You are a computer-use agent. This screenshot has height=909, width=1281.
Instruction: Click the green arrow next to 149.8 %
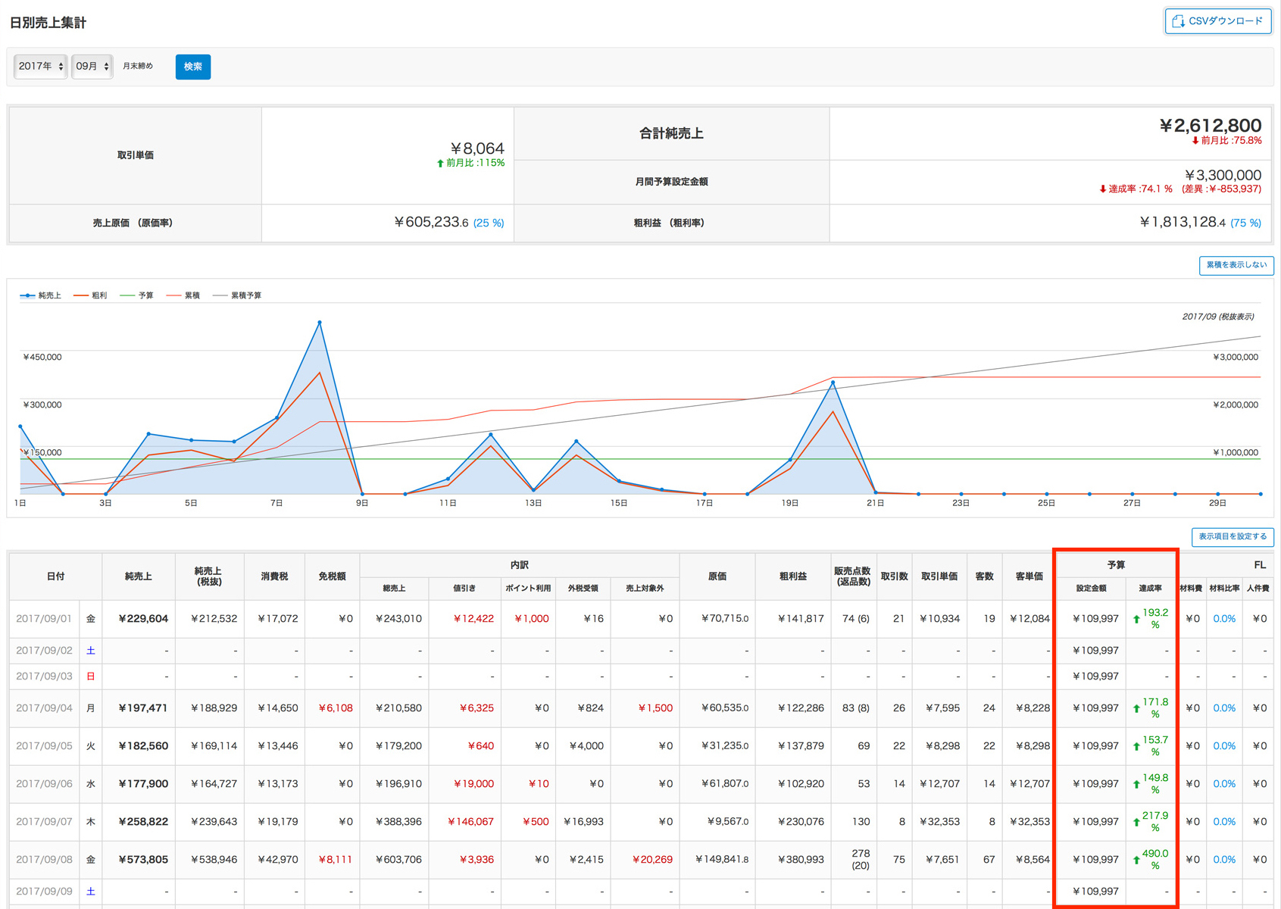click(1136, 784)
